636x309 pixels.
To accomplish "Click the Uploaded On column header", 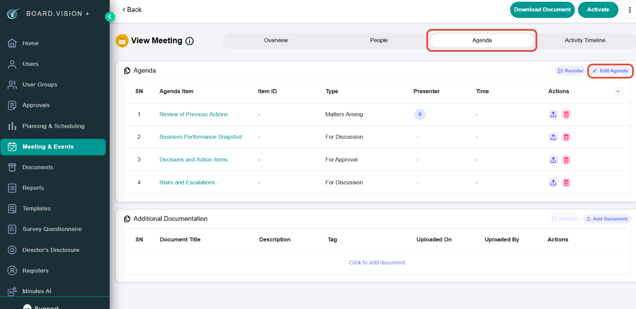I will coord(434,240).
